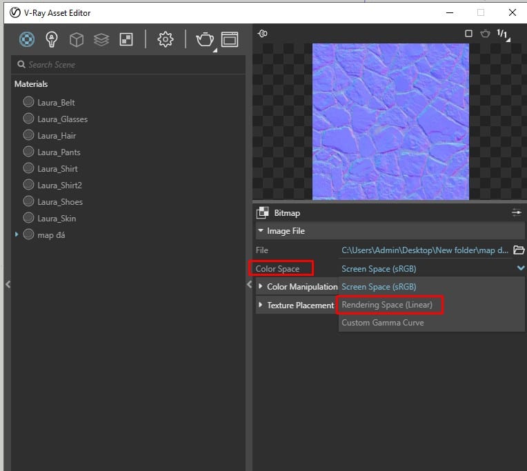Click the folder icon to browse file
The height and width of the screenshot is (471, 527).
point(519,250)
